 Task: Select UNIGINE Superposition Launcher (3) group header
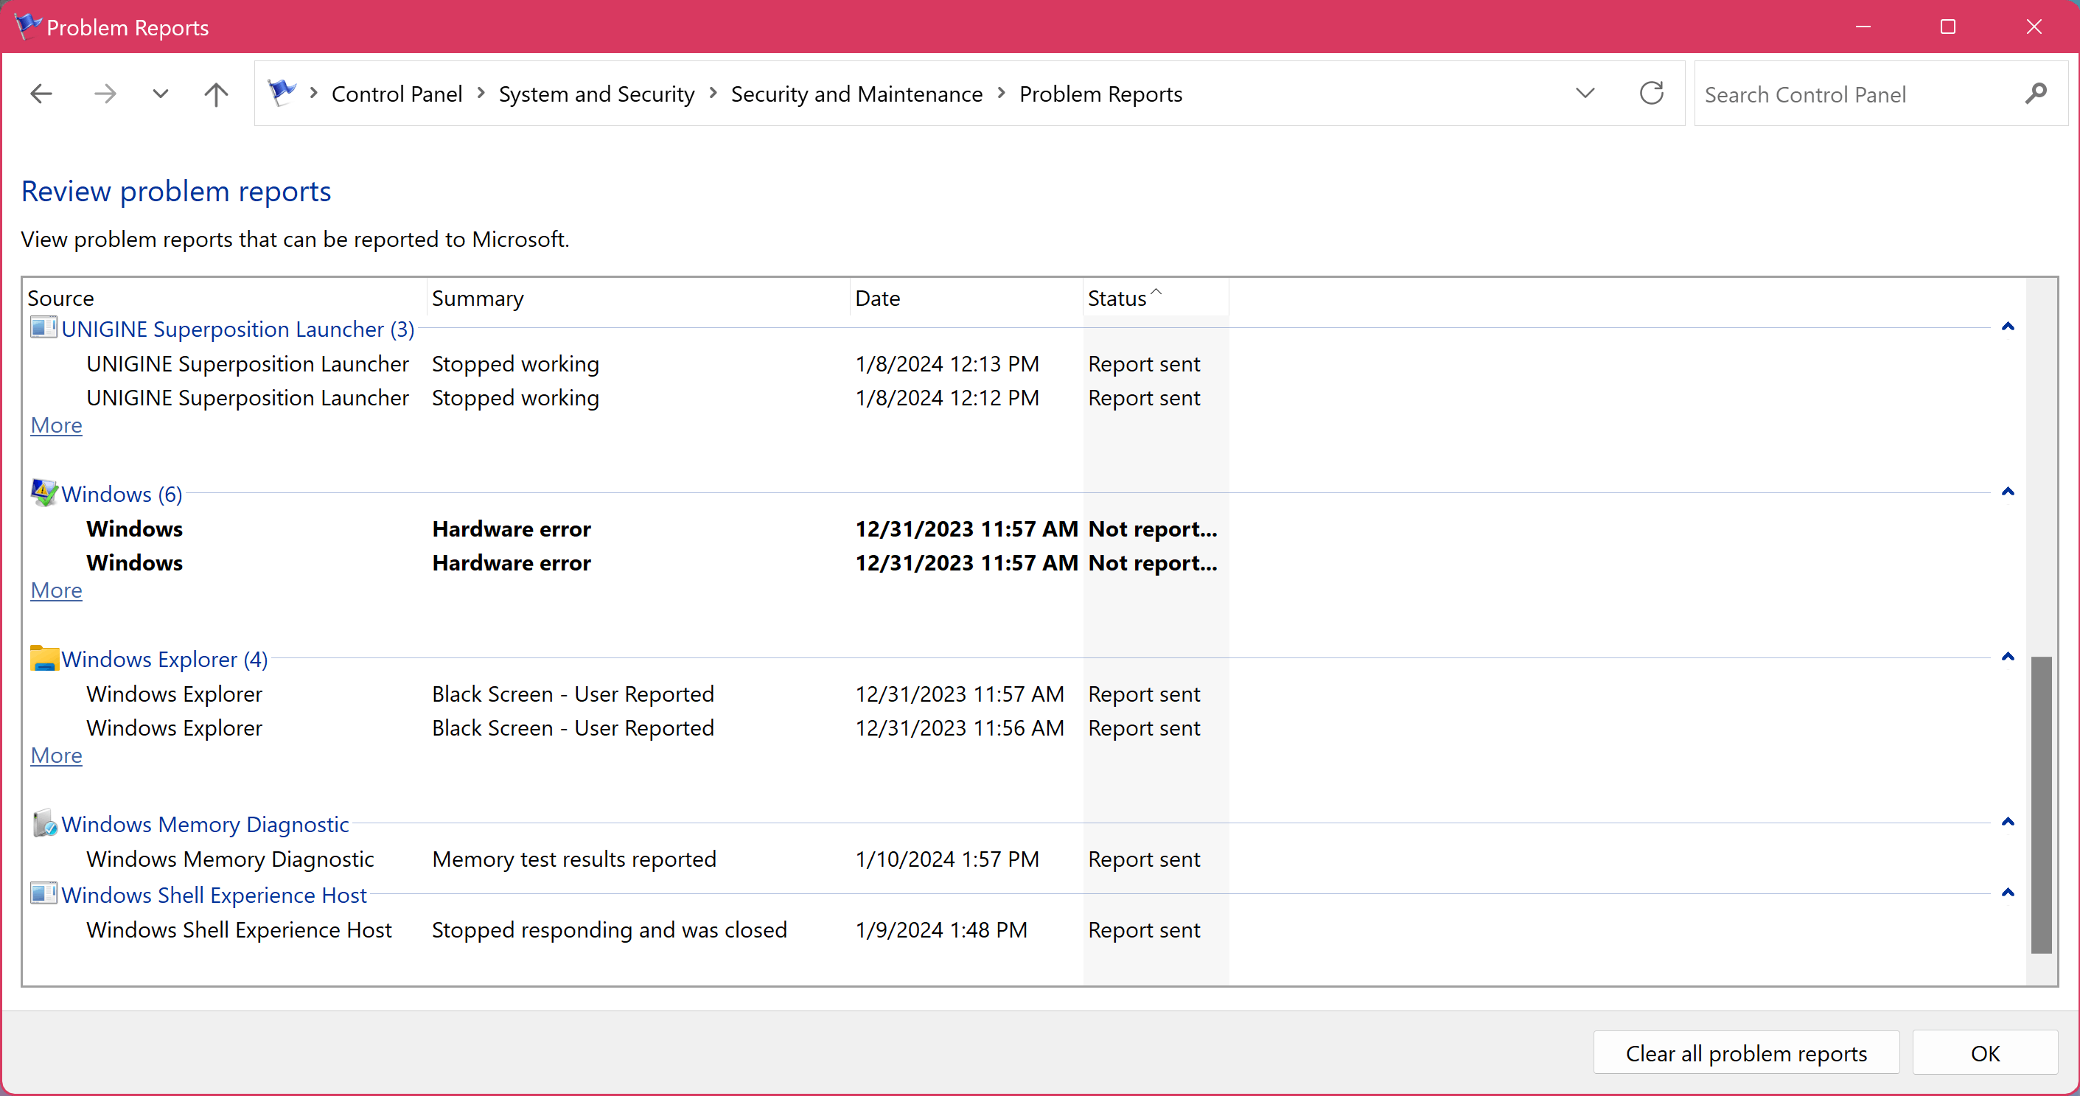tap(237, 329)
